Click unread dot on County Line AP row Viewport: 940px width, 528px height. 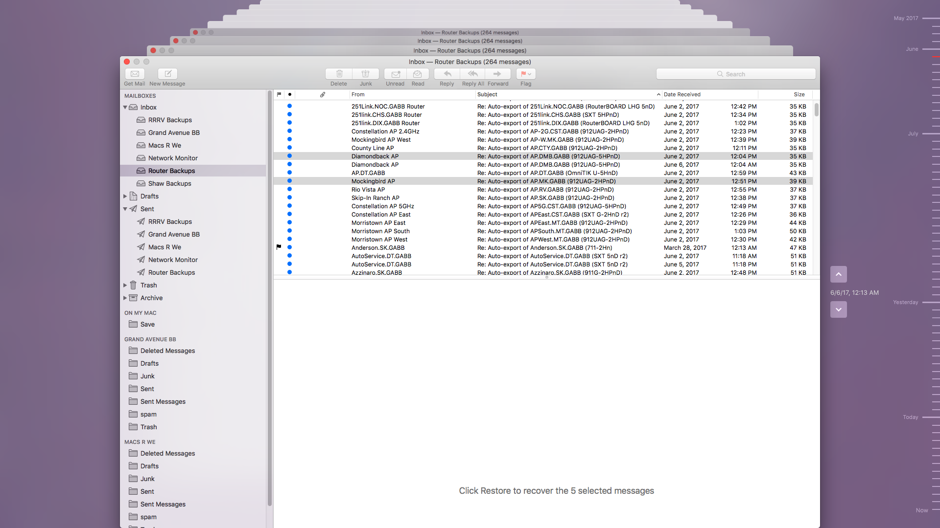point(289,148)
